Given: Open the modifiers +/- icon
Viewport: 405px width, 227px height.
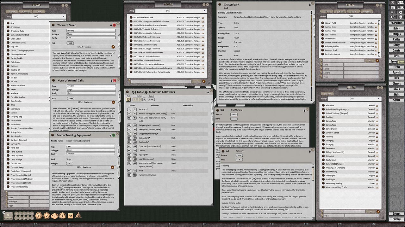Looking at the screenshot, I should click(393, 17).
